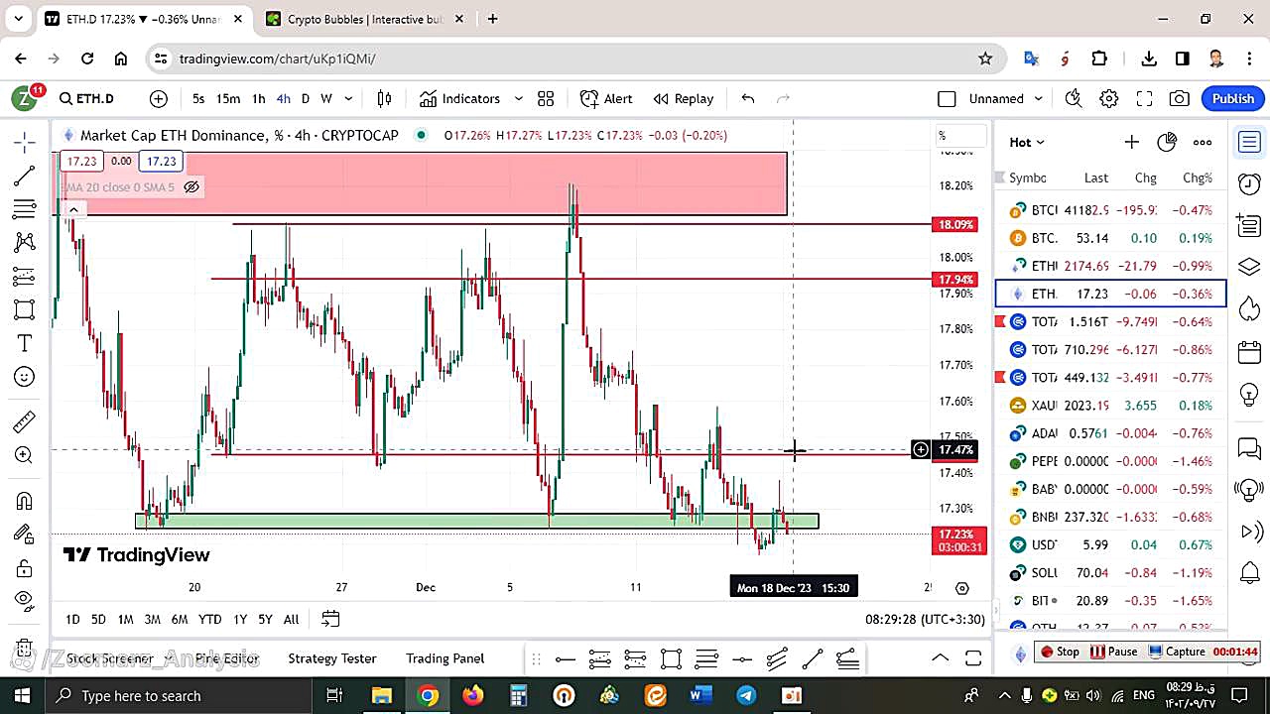Screen dimensions: 1270x714
Task: Open ETH.D symbol search
Action: 87,98
